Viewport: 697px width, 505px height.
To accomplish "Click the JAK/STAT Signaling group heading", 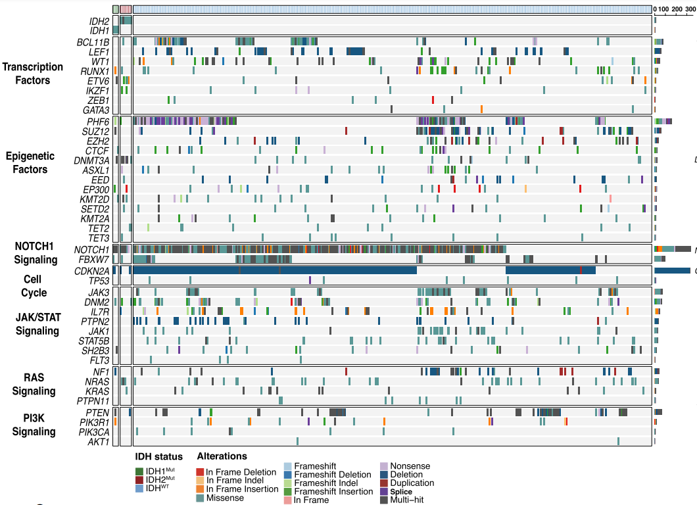I will tap(37, 324).
